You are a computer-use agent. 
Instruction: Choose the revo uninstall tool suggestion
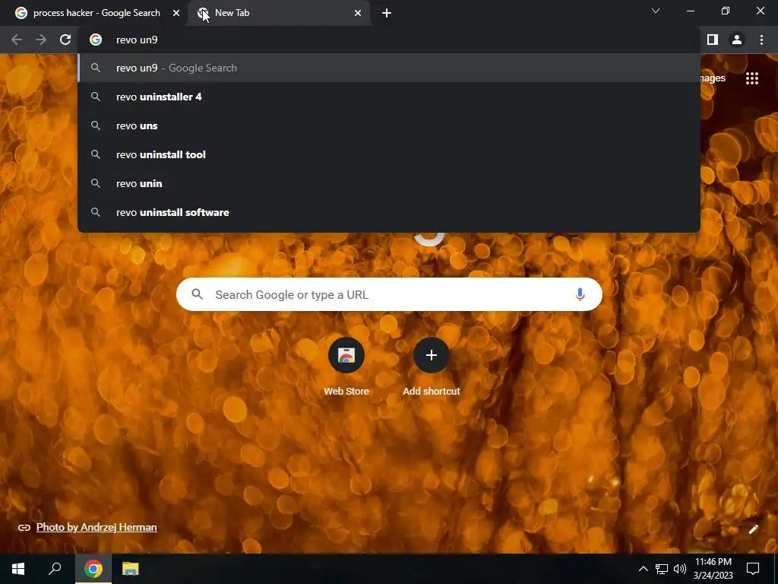(389, 154)
